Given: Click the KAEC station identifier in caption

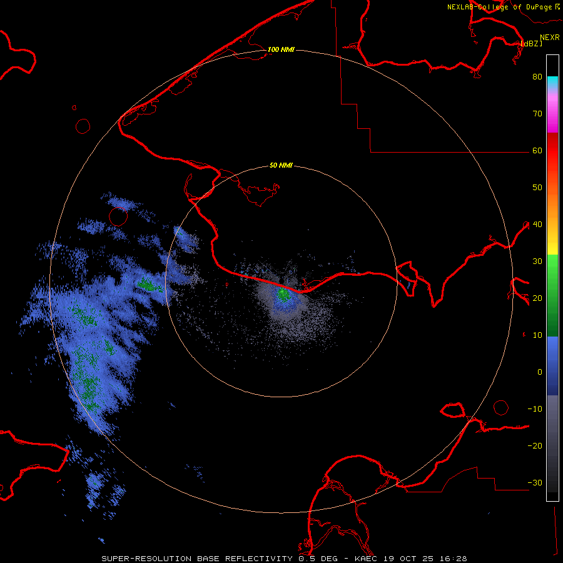Looking at the screenshot, I should click(367, 559).
